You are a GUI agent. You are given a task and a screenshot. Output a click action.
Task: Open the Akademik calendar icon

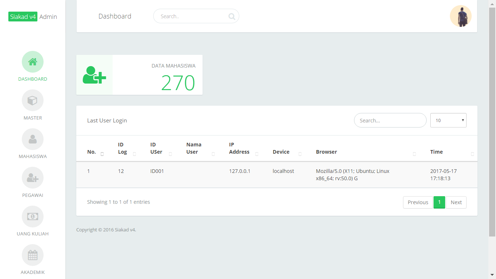(x=33, y=255)
